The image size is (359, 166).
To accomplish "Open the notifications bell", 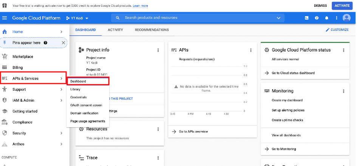I will [327, 18].
